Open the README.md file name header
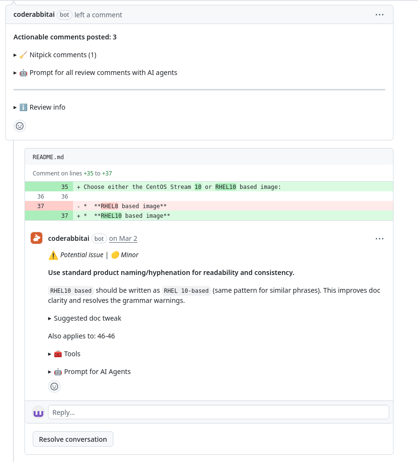 tap(48, 157)
